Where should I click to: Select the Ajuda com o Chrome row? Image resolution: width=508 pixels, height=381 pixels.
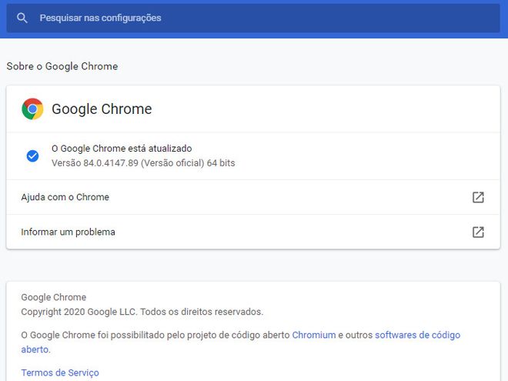253,197
